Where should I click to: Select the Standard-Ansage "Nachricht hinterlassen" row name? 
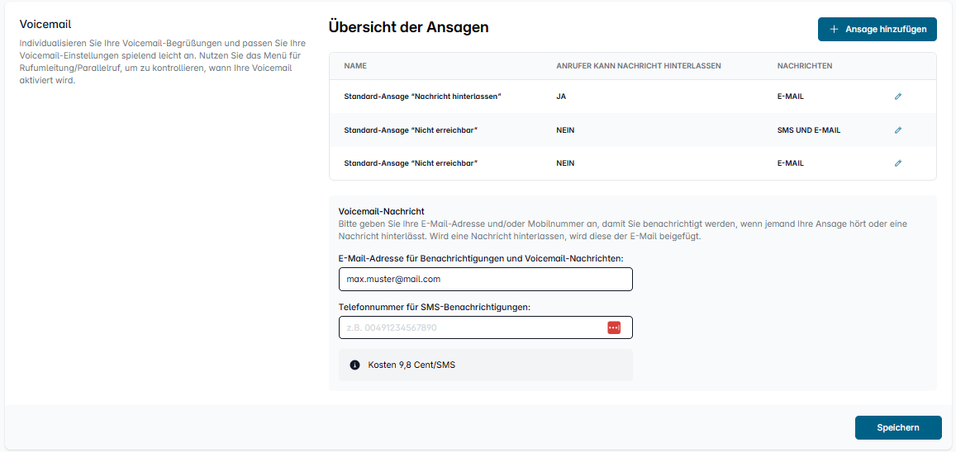(x=422, y=97)
